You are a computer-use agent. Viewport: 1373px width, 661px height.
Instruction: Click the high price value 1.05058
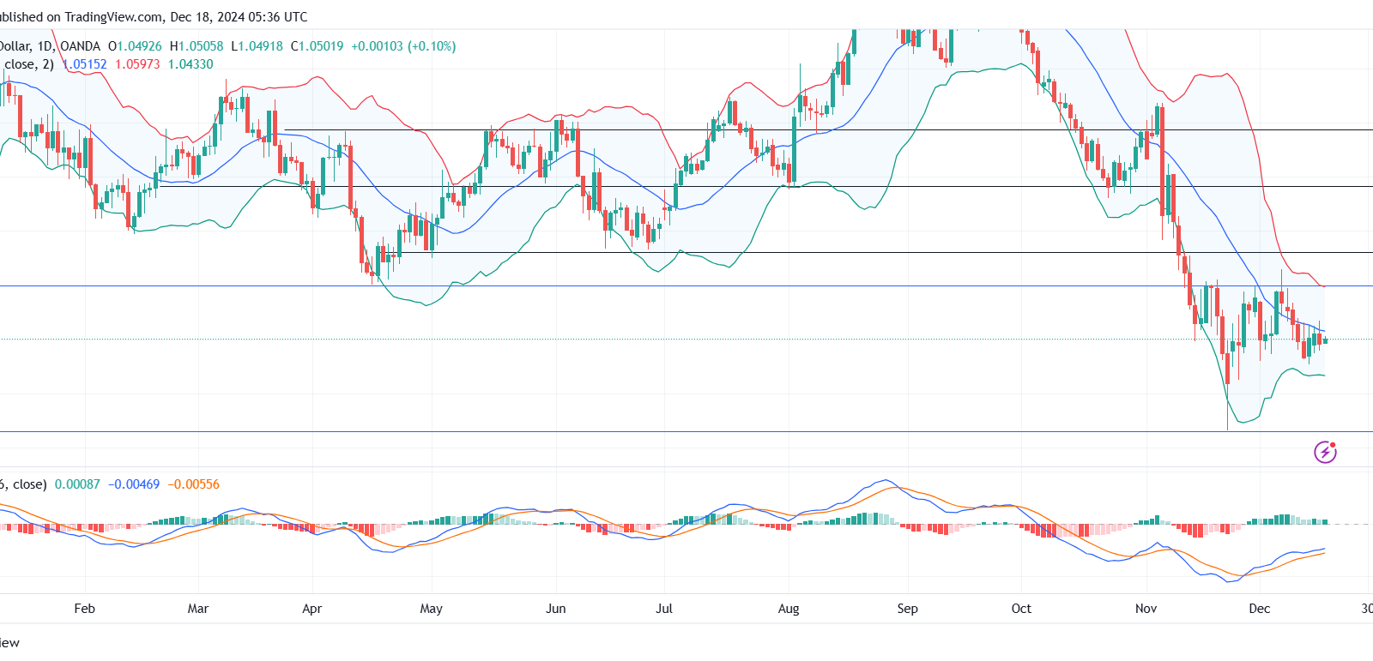pos(201,46)
